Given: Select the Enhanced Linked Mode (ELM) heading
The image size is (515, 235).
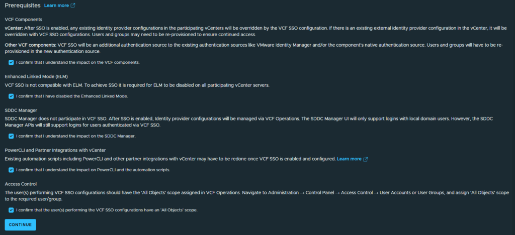Looking at the screenshot, I should pyautogui.click(x=36, y=76).
